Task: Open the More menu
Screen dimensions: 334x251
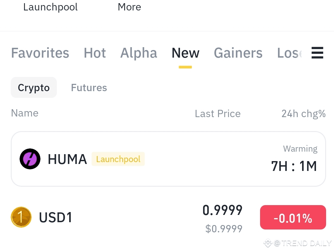Action: (x=129, y=7)
